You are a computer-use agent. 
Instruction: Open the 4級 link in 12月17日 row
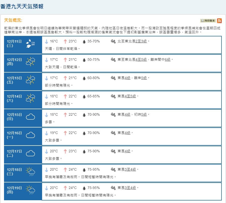click(128, 151)
